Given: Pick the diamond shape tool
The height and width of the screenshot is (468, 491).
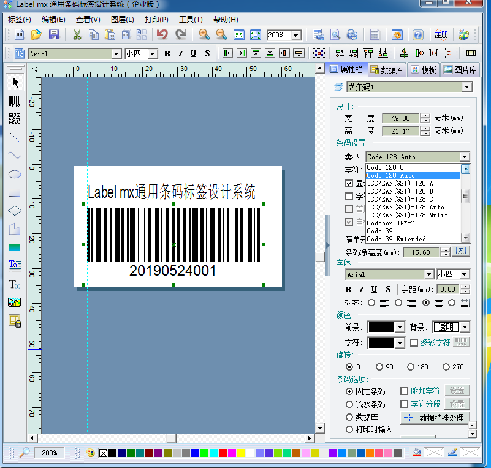Looking at the screenshot, I should [14, 211].
